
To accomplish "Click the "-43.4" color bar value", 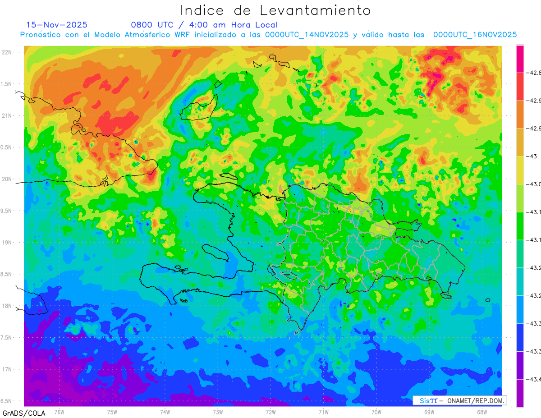I will click(534, 379).
